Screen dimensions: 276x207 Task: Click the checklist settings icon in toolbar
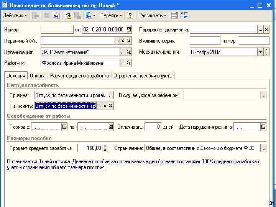184,15
